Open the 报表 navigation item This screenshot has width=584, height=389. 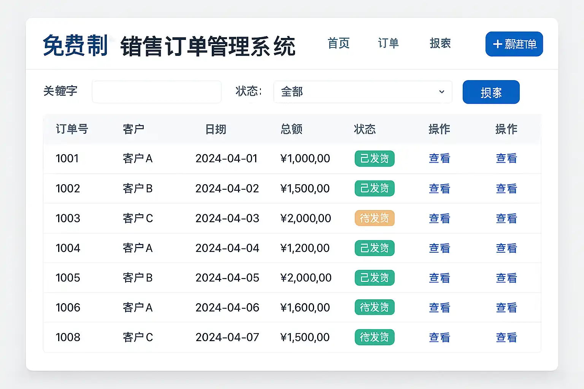click(x=440, y=43)
